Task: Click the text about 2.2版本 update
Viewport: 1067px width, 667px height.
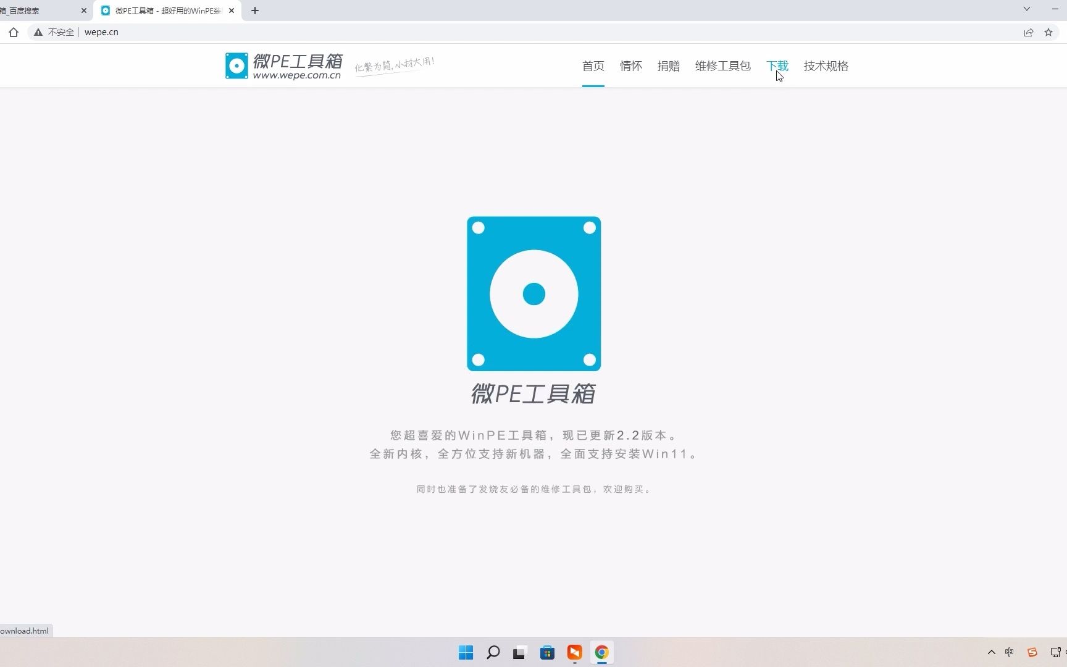Action: click(x=534, y=435)
